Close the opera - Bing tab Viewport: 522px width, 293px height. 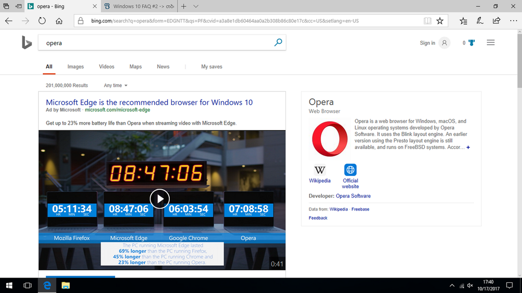click(94, 6)
